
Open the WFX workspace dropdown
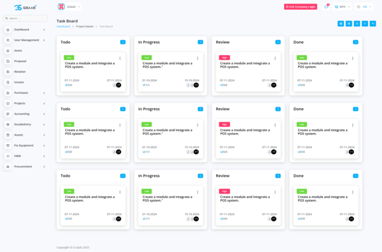coord(342,7)
